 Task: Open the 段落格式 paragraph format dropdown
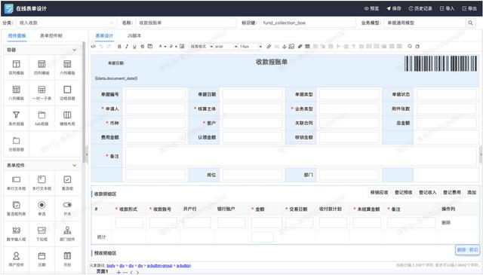202,47
